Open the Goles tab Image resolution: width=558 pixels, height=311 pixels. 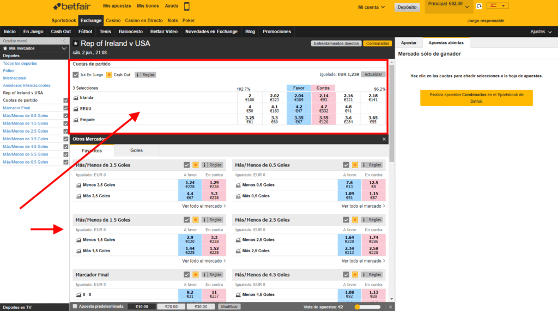click(x=136, y=151)
